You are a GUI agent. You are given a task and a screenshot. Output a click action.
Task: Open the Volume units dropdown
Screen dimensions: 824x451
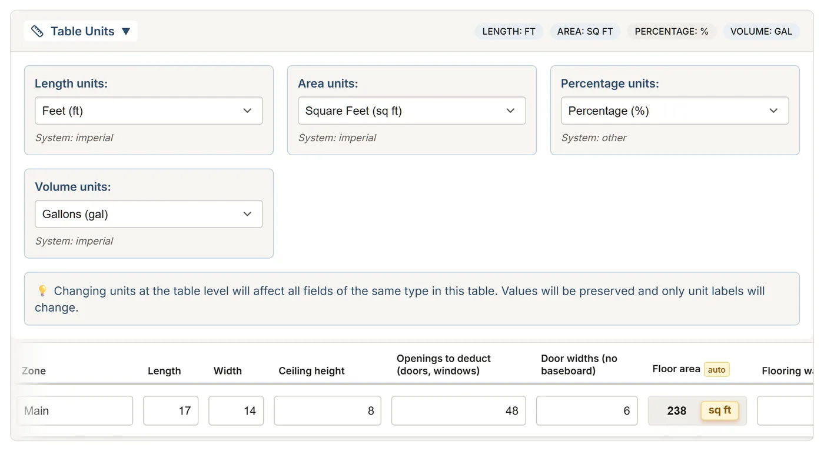click(149, 214)
